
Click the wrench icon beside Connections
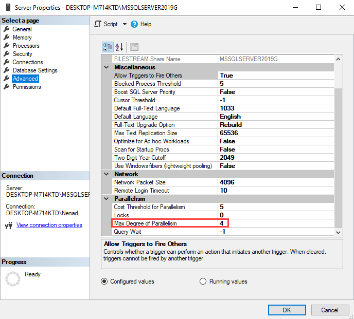click(7, 62)
